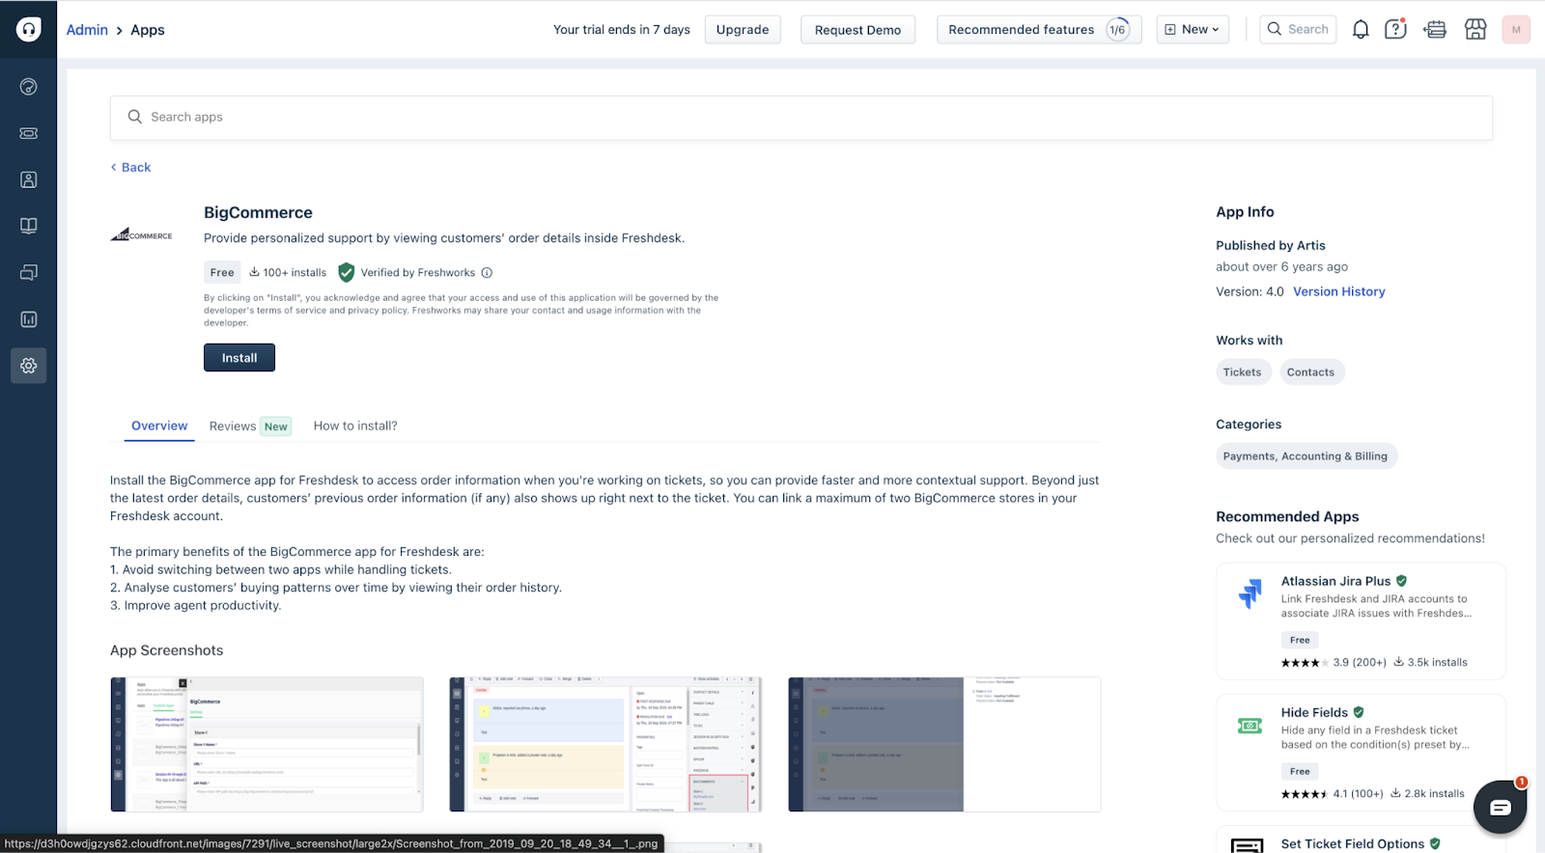Image resolution: width=1545 pixels, height=853 pixels.
Task: Click the Free price badge under BigCommerce
Action: tap(222, 272)
